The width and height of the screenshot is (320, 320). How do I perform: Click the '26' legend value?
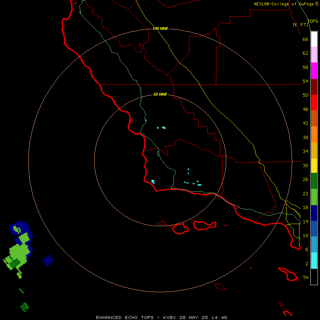pos(305,180)
